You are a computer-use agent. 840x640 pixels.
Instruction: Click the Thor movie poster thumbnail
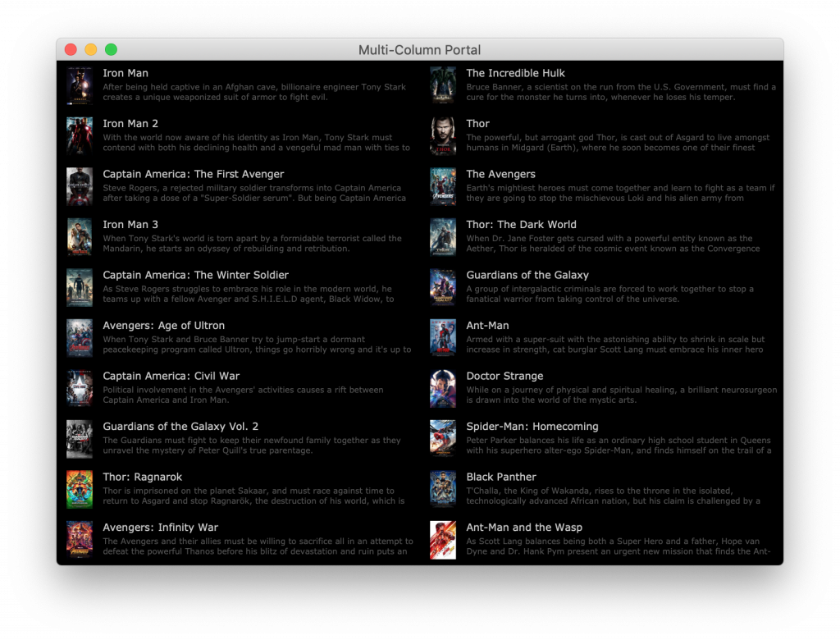click(x=443, y=136)
